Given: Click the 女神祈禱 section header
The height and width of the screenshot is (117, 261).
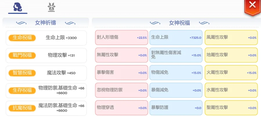Looking at the screenshot, I should point(46,23).
